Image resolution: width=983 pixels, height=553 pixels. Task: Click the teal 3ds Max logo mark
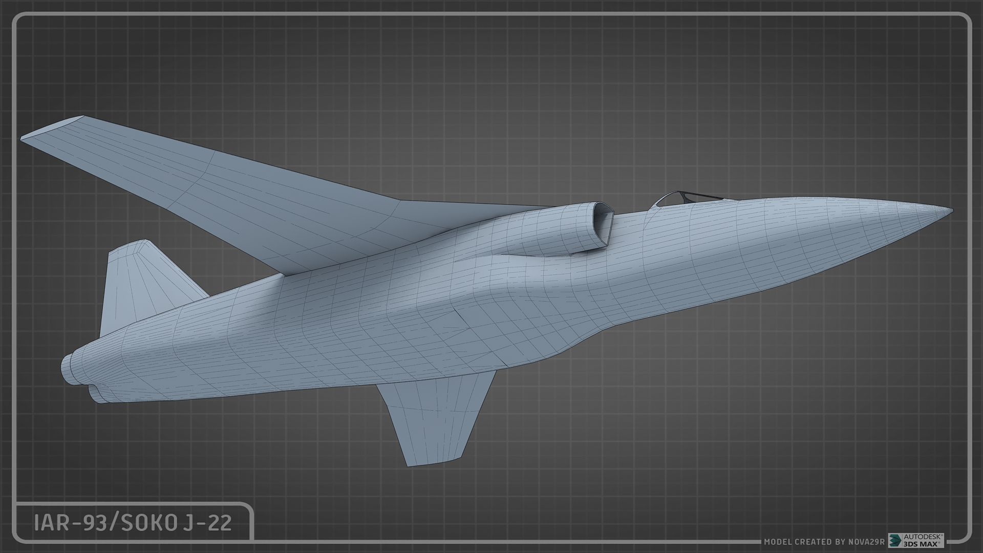pos(896,541)
